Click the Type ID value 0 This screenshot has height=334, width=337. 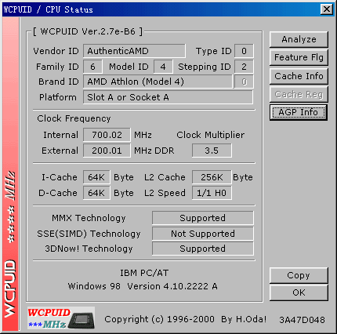click(244, 51)
